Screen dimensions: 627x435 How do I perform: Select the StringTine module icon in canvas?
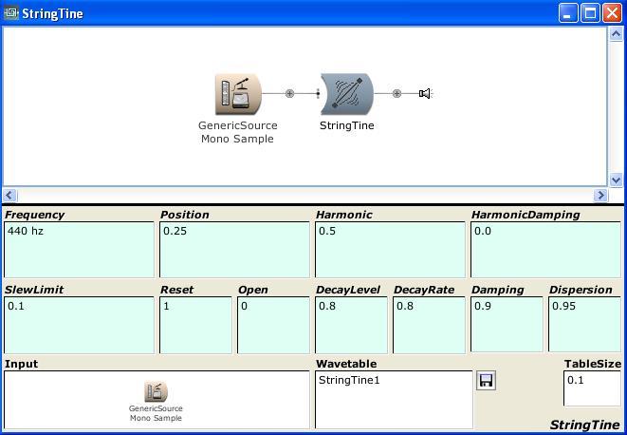[x=346, y=94]
